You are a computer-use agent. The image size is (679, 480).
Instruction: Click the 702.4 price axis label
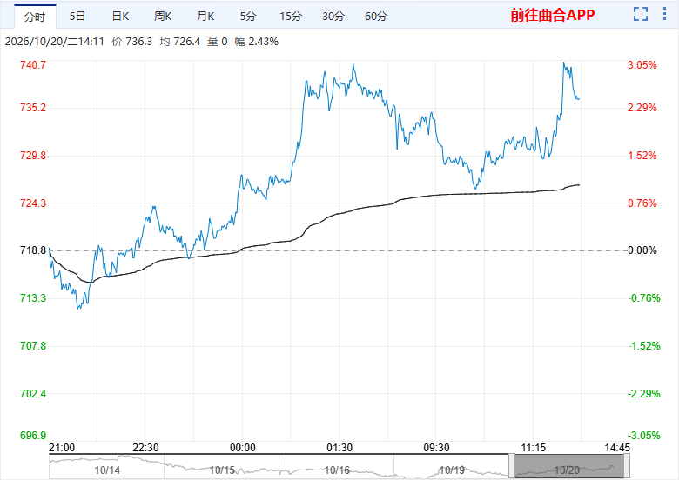tap(33, 394)
